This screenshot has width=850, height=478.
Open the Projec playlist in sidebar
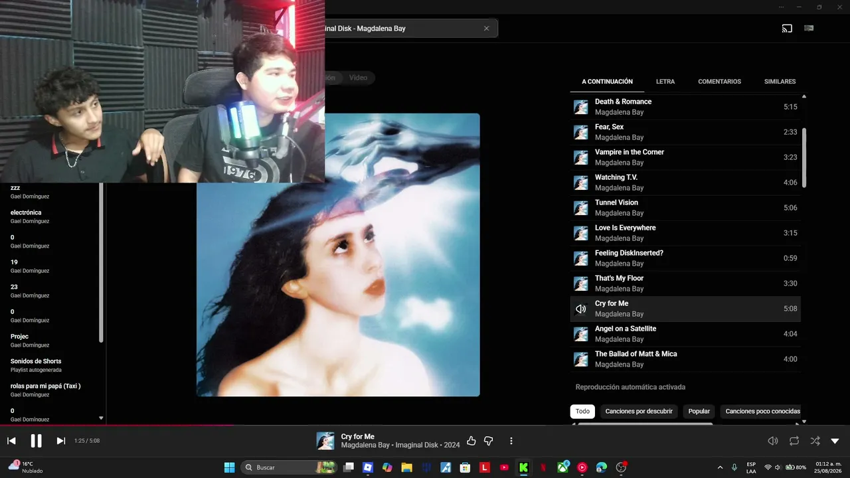19,337
